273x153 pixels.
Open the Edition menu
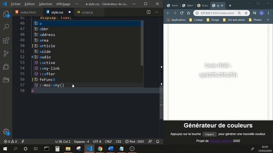29,4
